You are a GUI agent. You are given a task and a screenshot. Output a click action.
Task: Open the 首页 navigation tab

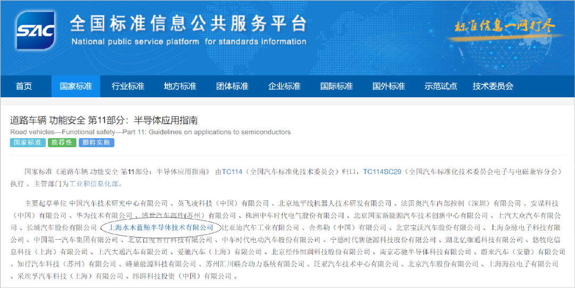[24, 87]
